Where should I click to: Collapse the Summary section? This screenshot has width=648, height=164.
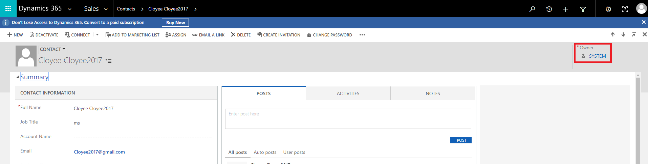tap(18, 77)
